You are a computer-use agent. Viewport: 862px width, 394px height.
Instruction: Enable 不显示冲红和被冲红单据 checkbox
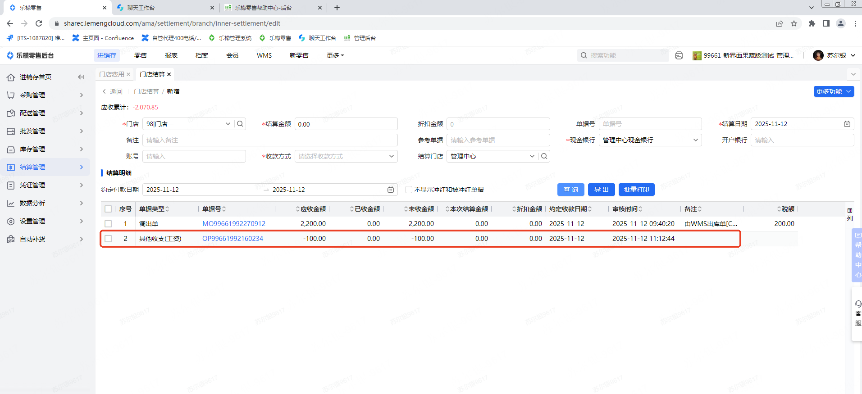pyautogui.click(x=409, y=190)
